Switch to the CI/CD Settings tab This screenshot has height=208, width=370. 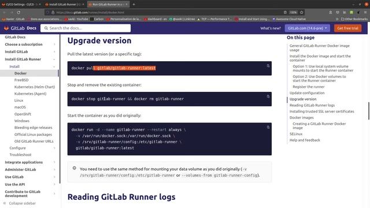[21, 4]
